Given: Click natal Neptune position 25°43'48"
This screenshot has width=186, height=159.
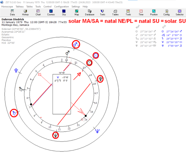Looking at the screenshot, I should (146, 42).
